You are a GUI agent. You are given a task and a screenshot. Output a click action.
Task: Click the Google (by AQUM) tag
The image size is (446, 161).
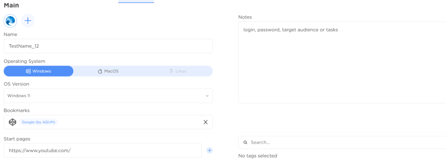[x=39, y=122]
